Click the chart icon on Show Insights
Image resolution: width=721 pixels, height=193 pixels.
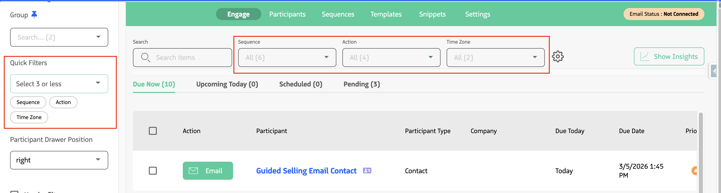[644, 57]
